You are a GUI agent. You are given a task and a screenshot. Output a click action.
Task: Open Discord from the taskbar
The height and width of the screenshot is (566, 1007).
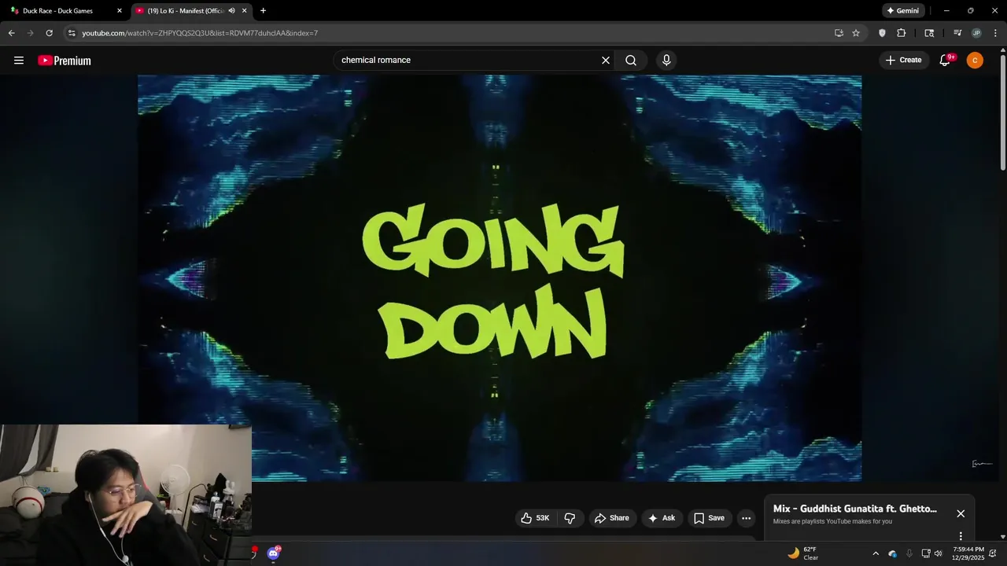273,553
